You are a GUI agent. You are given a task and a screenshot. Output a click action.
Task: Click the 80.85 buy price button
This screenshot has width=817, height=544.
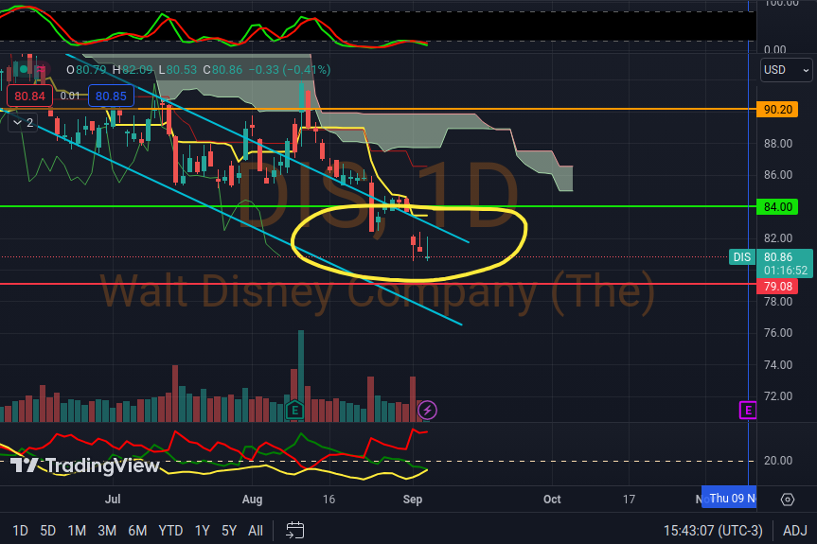pos(111,97)
